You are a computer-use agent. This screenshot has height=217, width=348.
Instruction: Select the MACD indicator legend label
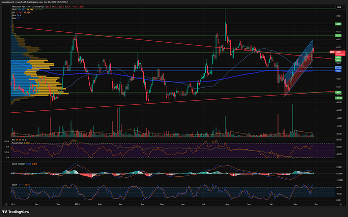14,164
